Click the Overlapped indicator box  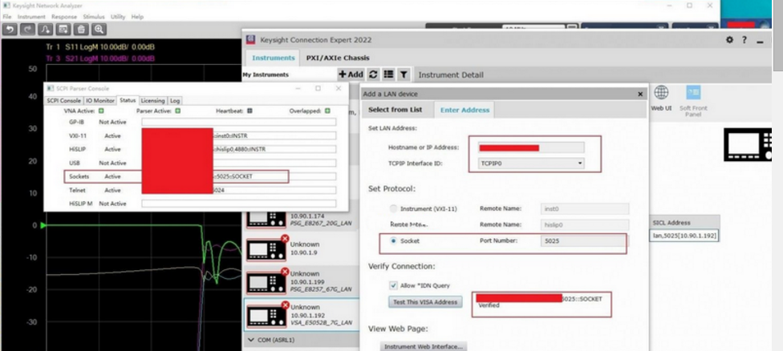[x=327, y=111]
